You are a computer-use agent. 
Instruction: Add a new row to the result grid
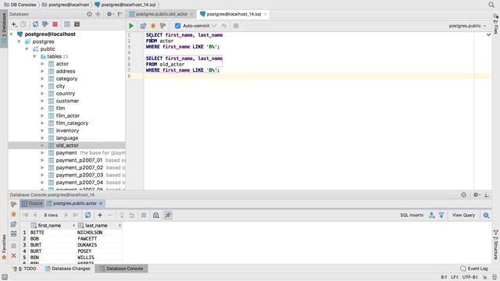click(100, 215)
